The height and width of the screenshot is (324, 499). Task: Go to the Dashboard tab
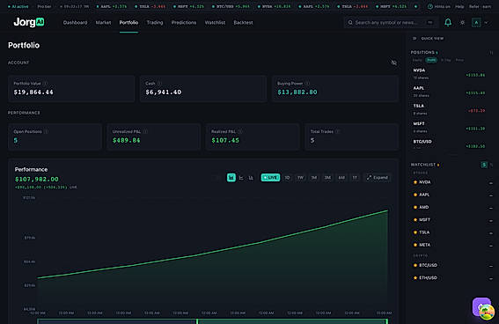[x=75, y=23]
